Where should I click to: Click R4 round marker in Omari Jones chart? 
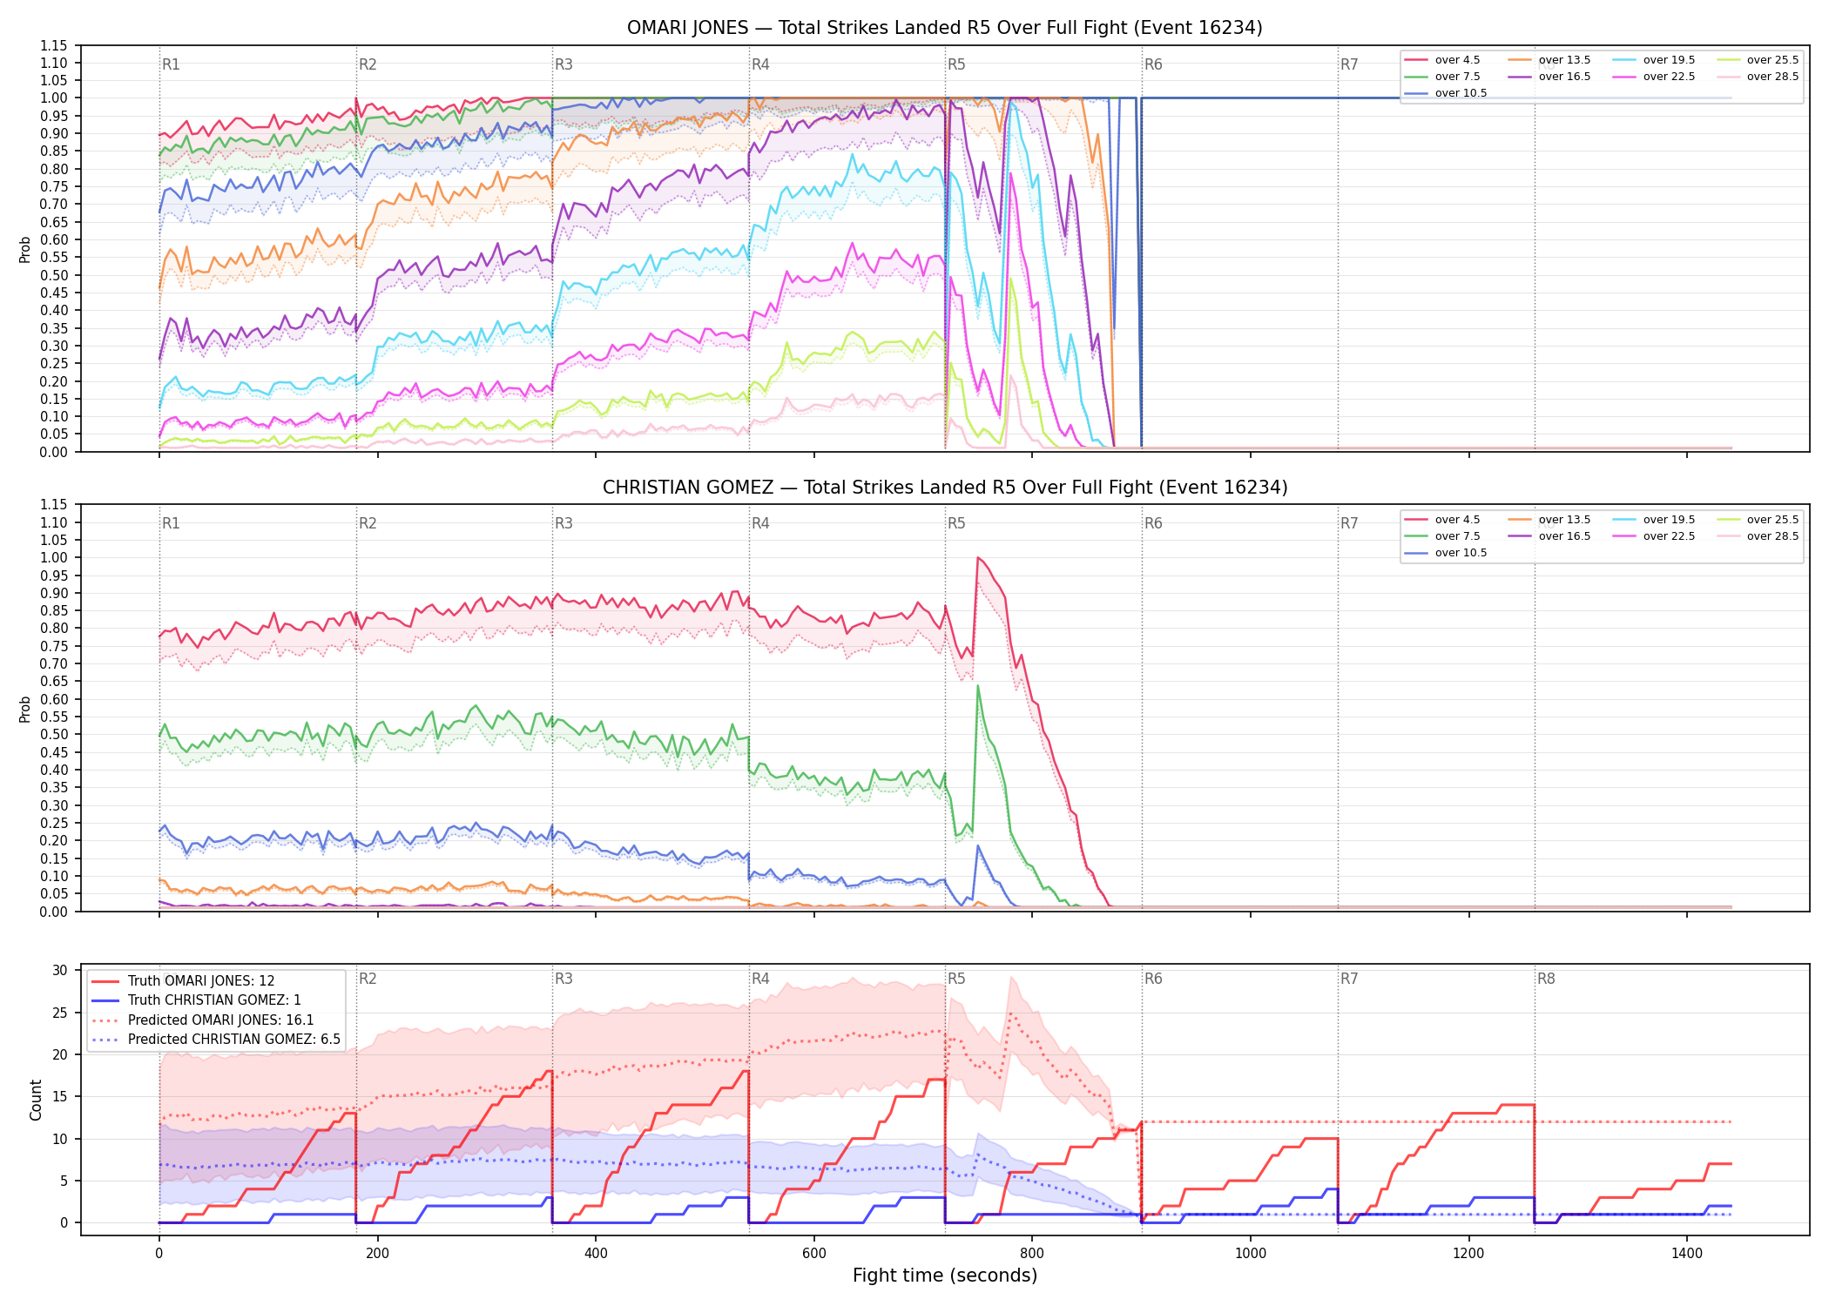pyautogui.click(x=760, y=64)
